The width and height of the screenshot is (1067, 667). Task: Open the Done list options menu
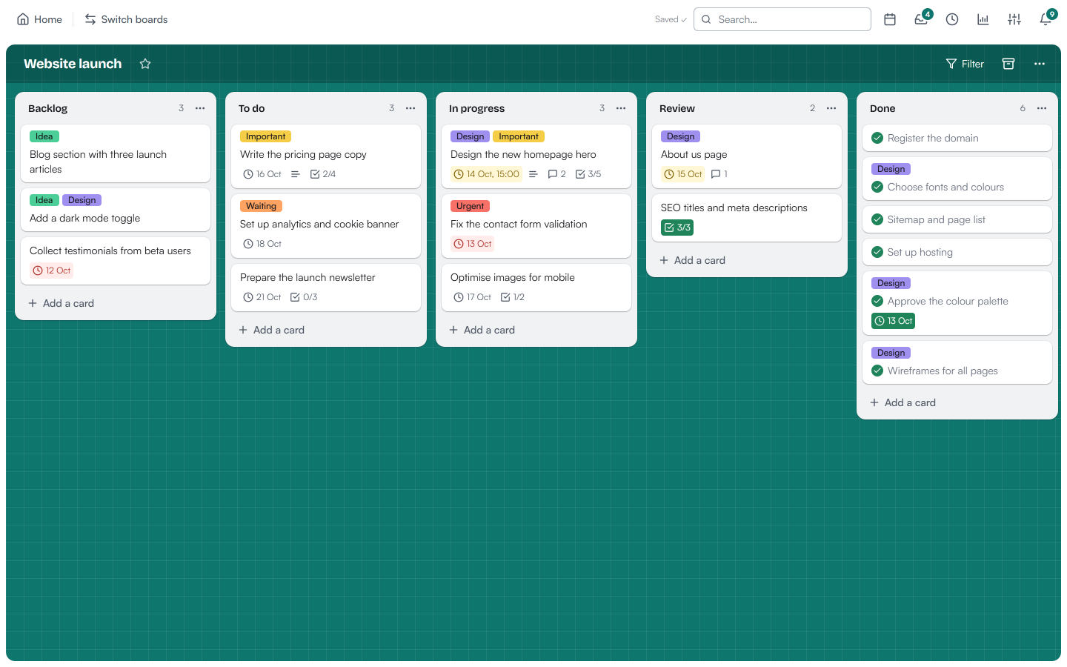1042,108
